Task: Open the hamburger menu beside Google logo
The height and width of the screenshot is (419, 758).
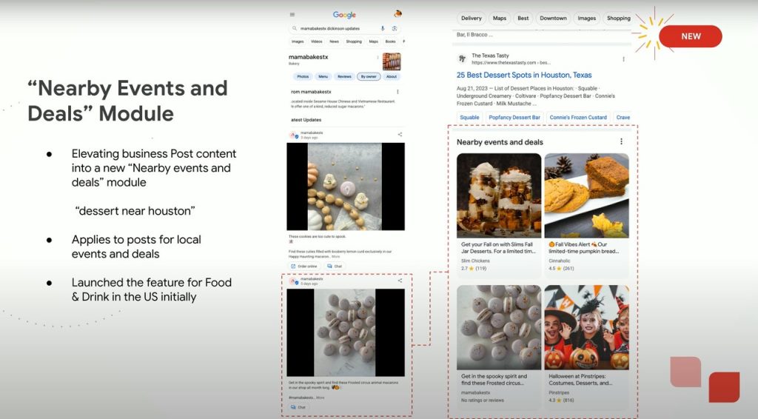Action: click(x=292, y=15)
